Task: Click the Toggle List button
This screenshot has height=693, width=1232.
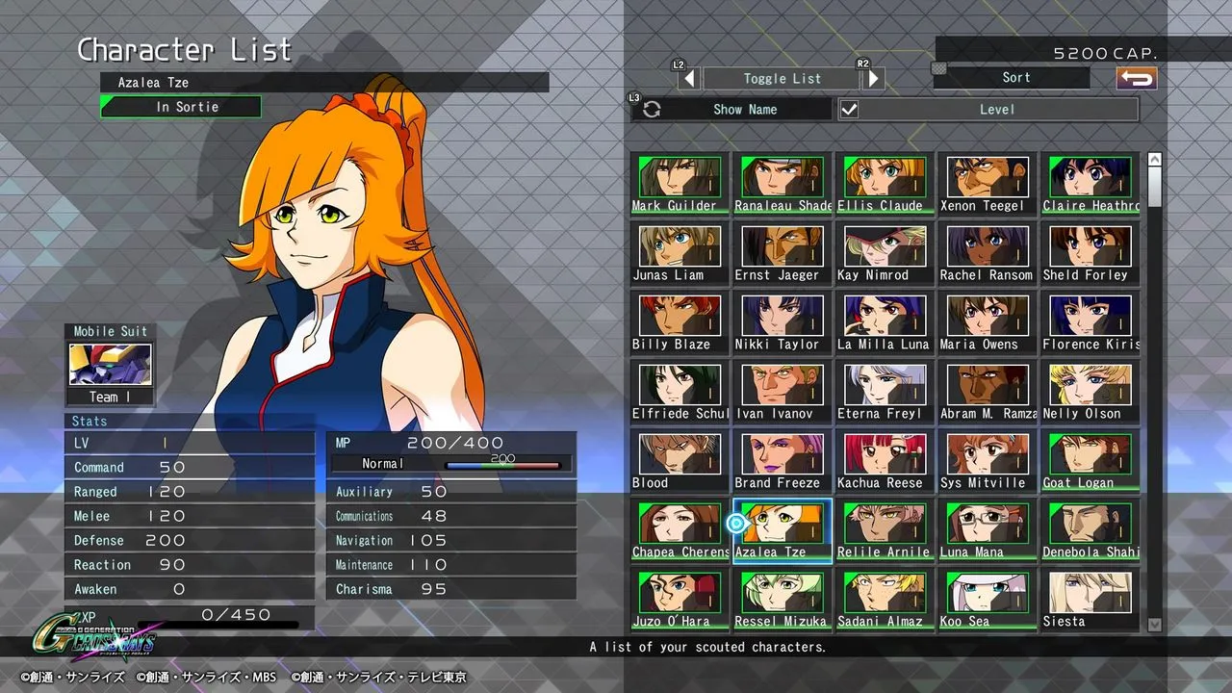Action: 782,79
